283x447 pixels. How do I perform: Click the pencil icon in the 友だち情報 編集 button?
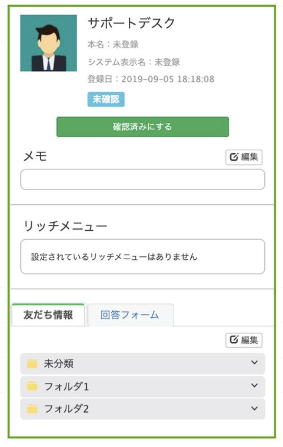(x=234, y=340)
